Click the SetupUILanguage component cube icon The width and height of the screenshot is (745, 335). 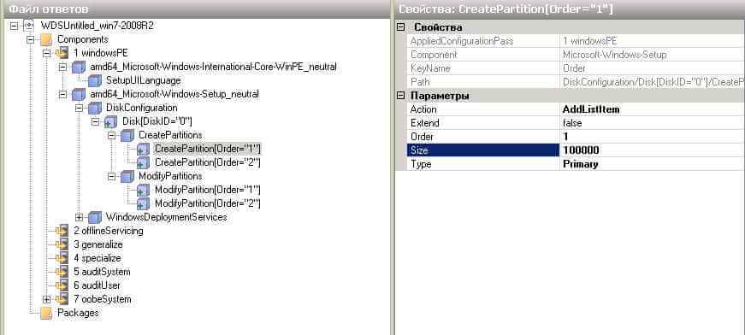(x=95, y=80)
